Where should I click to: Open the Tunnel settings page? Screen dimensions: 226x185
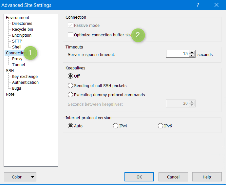point(18,65)
